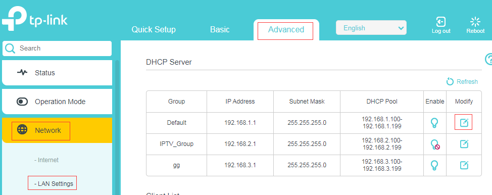
Task: Click IP address 192.168.2.1
Action: [240, 144]
